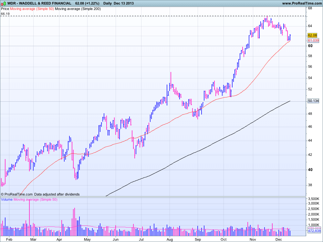Click the 42 price axis label
Screen dimensions: 323x242
point(310,155)
